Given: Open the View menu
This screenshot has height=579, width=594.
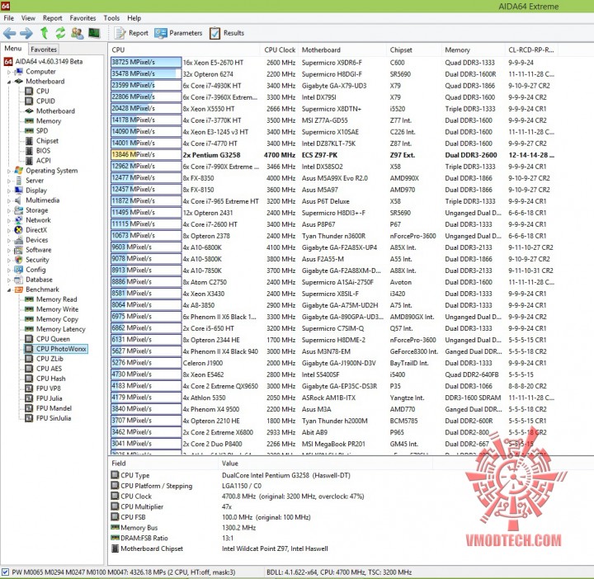Looking at the screenshot, I should 28,18.
